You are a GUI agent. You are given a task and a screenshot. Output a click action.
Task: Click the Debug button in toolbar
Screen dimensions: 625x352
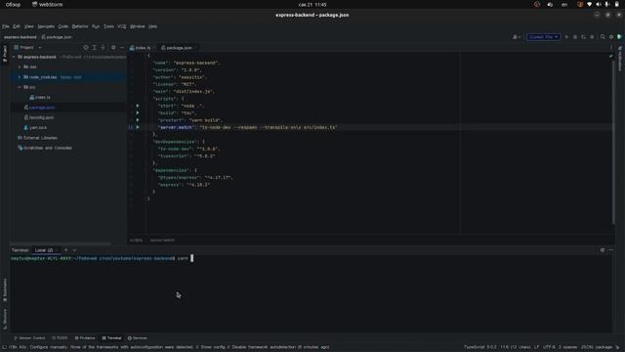pos(575,37)
